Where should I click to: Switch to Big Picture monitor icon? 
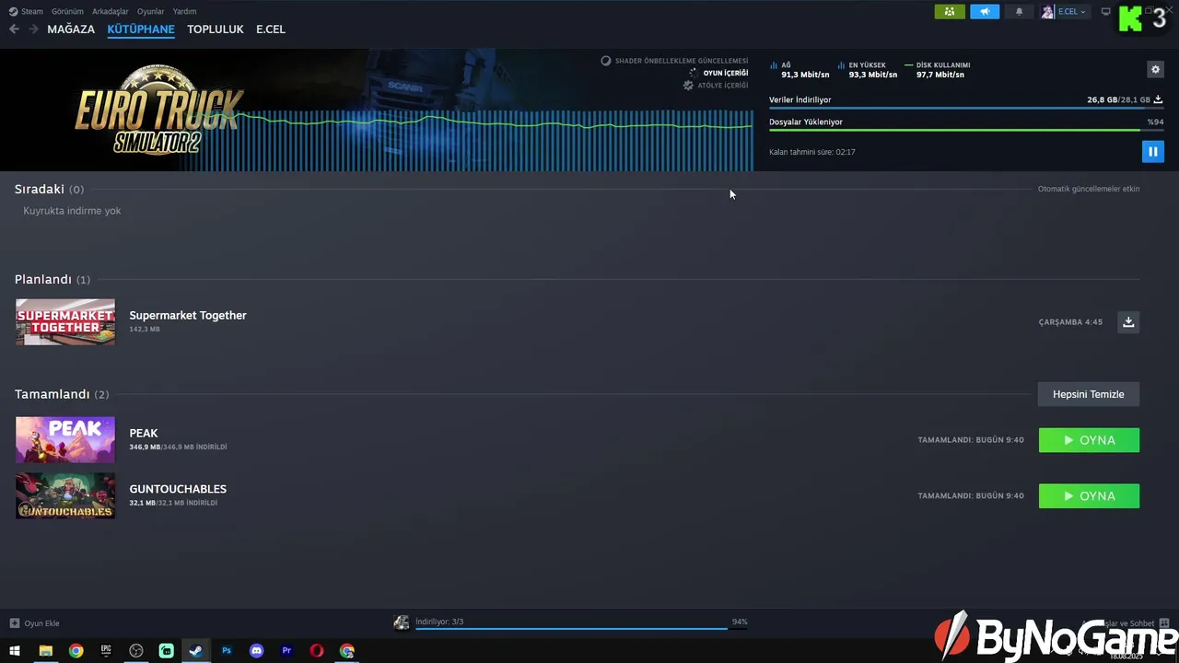[x=1106, y=12]
